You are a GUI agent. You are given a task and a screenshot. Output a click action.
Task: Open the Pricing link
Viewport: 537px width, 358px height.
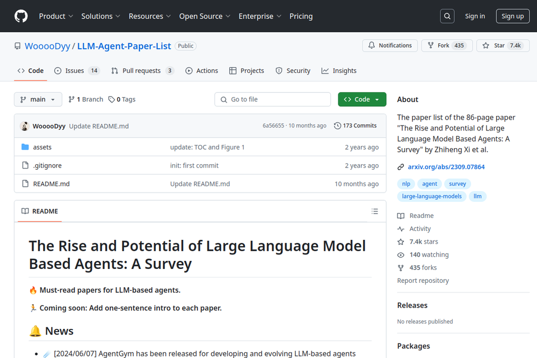[x=301, y=16]
